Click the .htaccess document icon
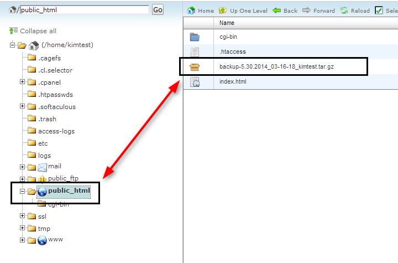This screenshot has width=398, height=263. pyautogui.click(x=195, y=52)
